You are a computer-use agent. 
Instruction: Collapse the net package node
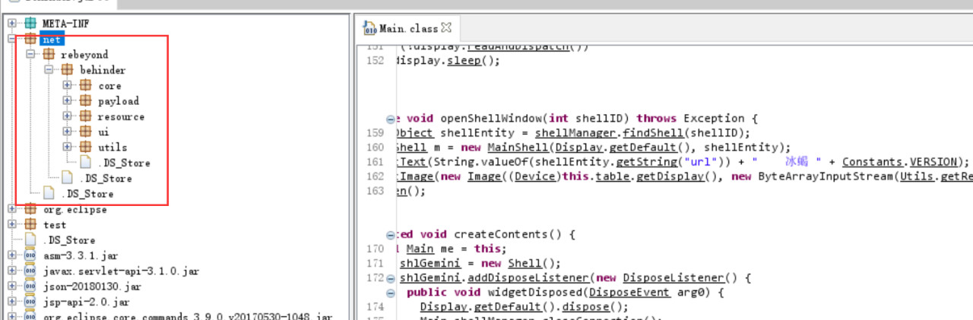click(12, 39)
